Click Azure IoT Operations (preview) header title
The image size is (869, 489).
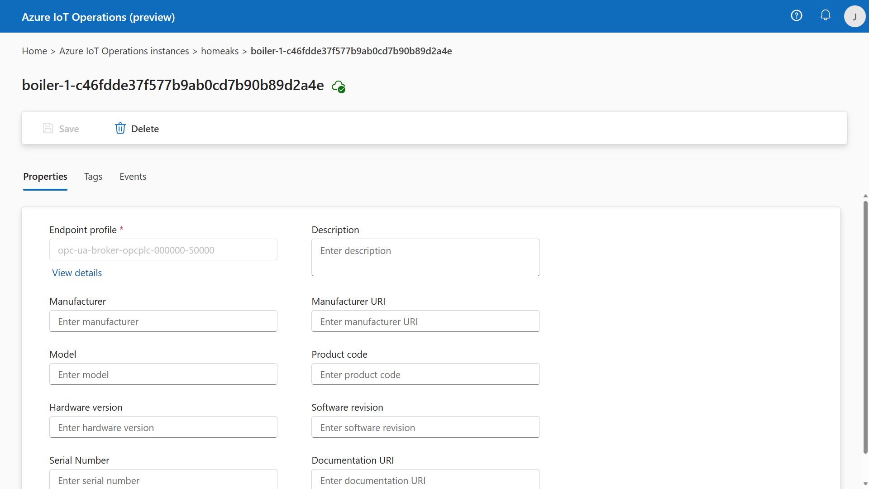coord(98,17)
